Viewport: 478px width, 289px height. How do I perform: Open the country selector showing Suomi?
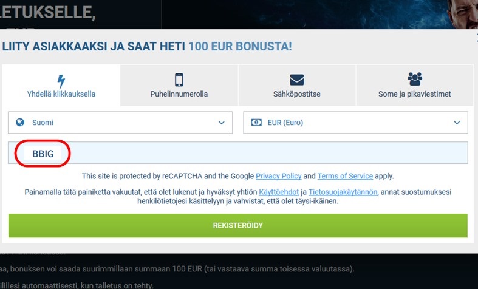[x=120, y=123]
